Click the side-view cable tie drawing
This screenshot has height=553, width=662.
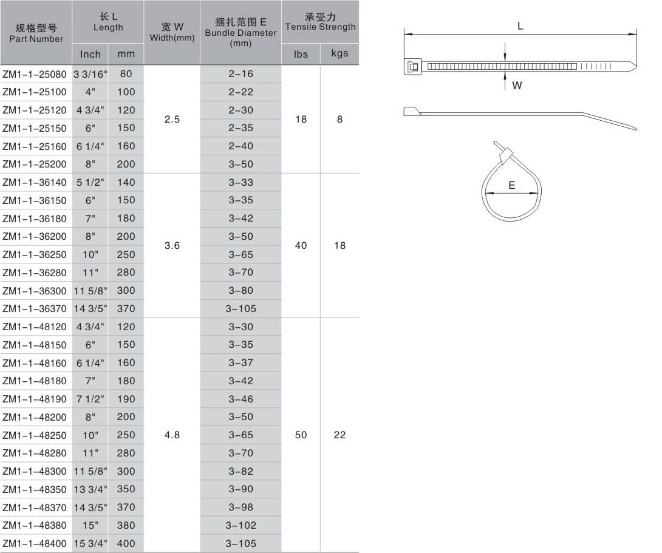click(x=519, y=116)
